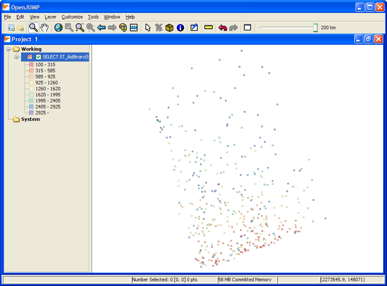Open the Editing Toolbox icon
Screen dimensions: 387x286
tap(194, 28)
